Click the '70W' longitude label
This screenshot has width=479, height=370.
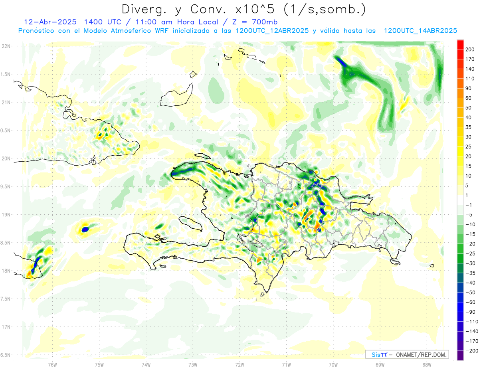tap(333, 364)
